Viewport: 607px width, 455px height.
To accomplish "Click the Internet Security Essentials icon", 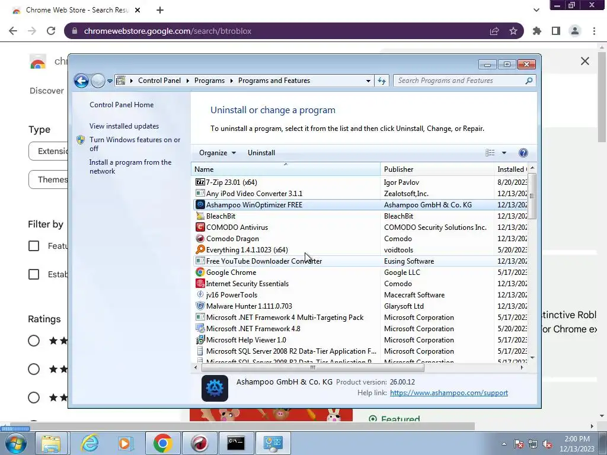I will tap(200, 284).
